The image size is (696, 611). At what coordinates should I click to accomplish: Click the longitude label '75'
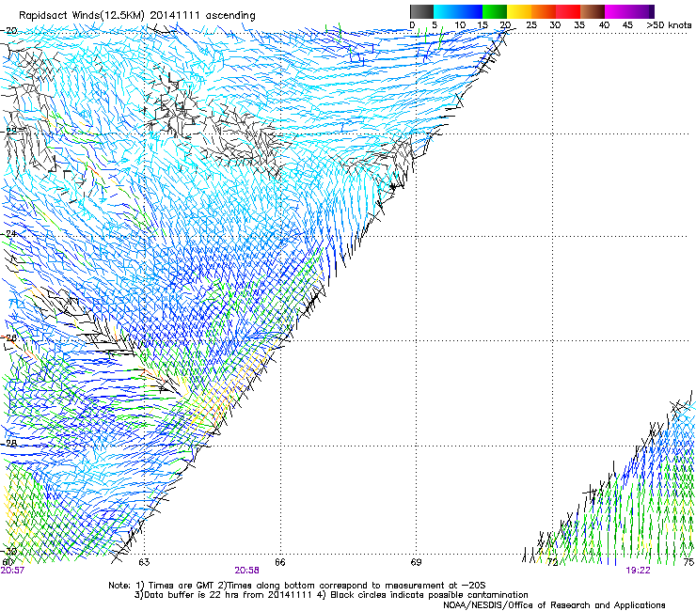click(688, 562)
